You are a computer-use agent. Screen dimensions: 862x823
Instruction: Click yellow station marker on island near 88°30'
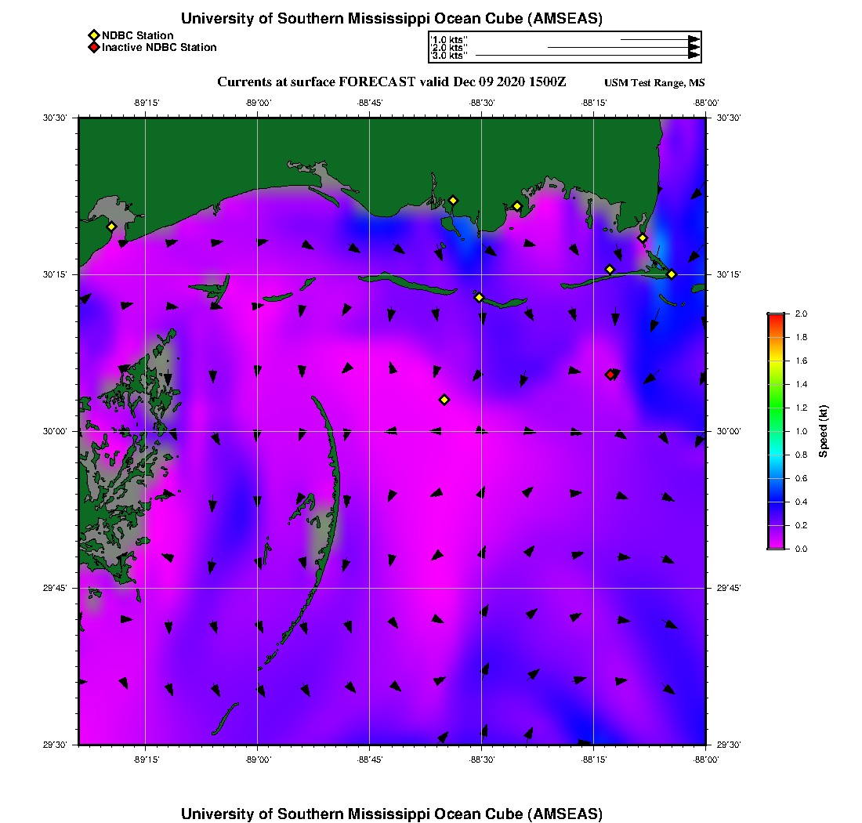[479, 297]
